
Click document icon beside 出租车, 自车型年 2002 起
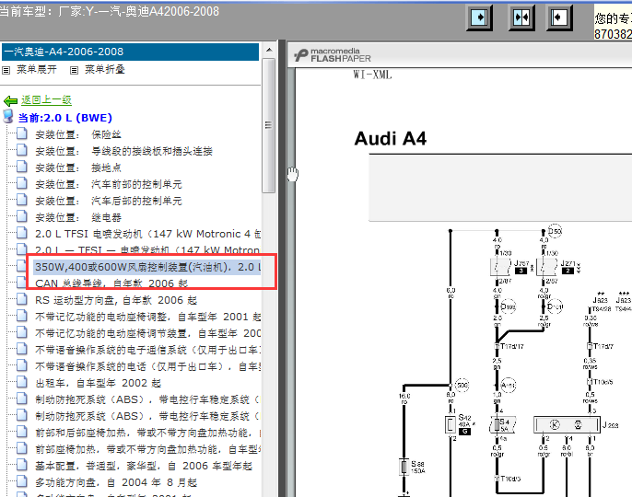click(22, 382)
